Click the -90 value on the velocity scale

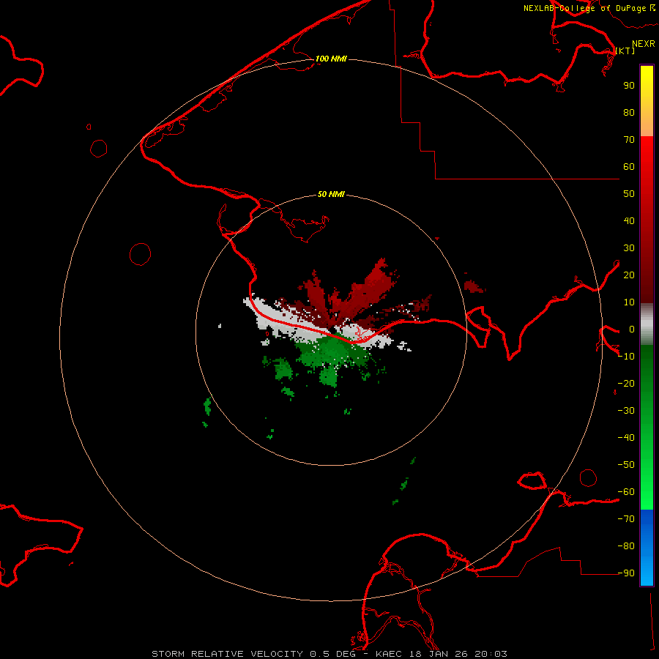click(x=626, y=573)
